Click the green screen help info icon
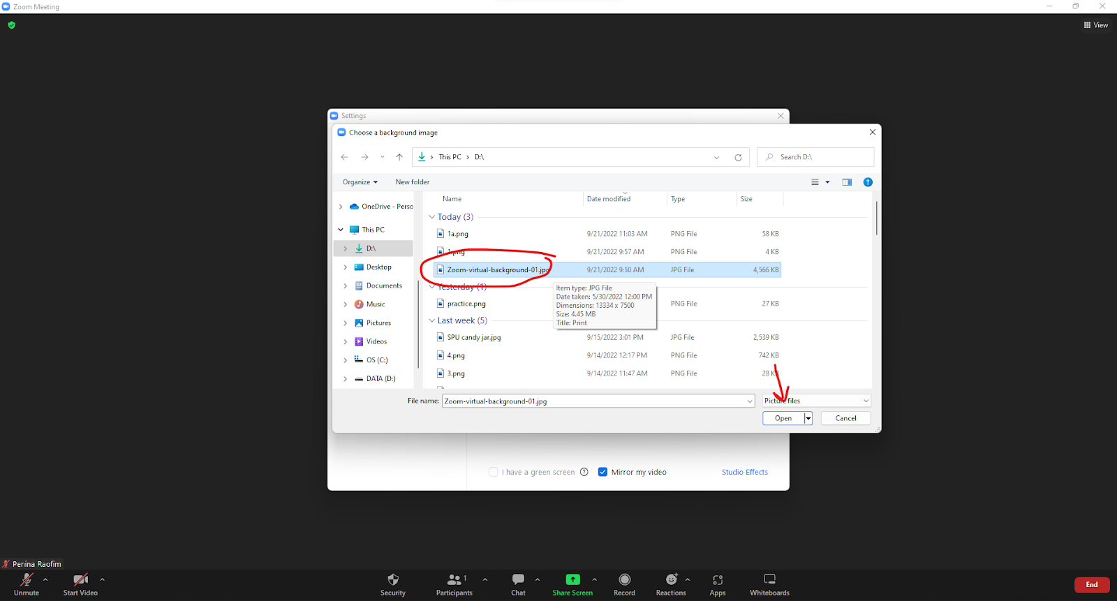This screenshot has width=1117, height=601. (x=584, y=472)
